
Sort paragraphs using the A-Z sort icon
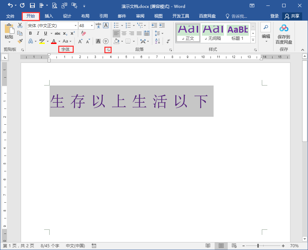[x=157, y=41]
